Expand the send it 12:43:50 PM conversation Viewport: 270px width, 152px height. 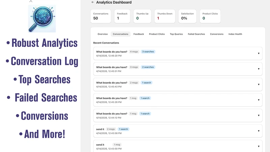click(x=259, y=147)
